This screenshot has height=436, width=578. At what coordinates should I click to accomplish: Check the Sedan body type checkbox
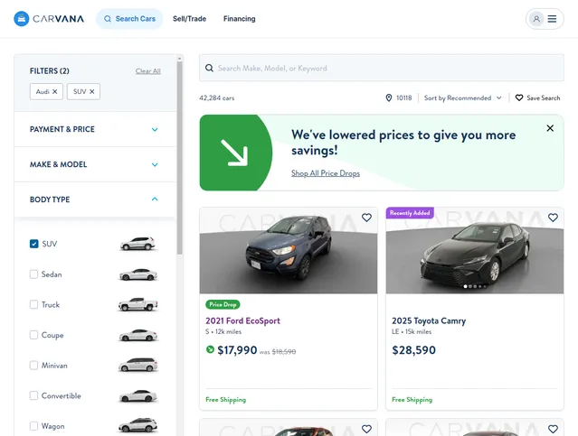pyautogui.click(x=33, y=274)
